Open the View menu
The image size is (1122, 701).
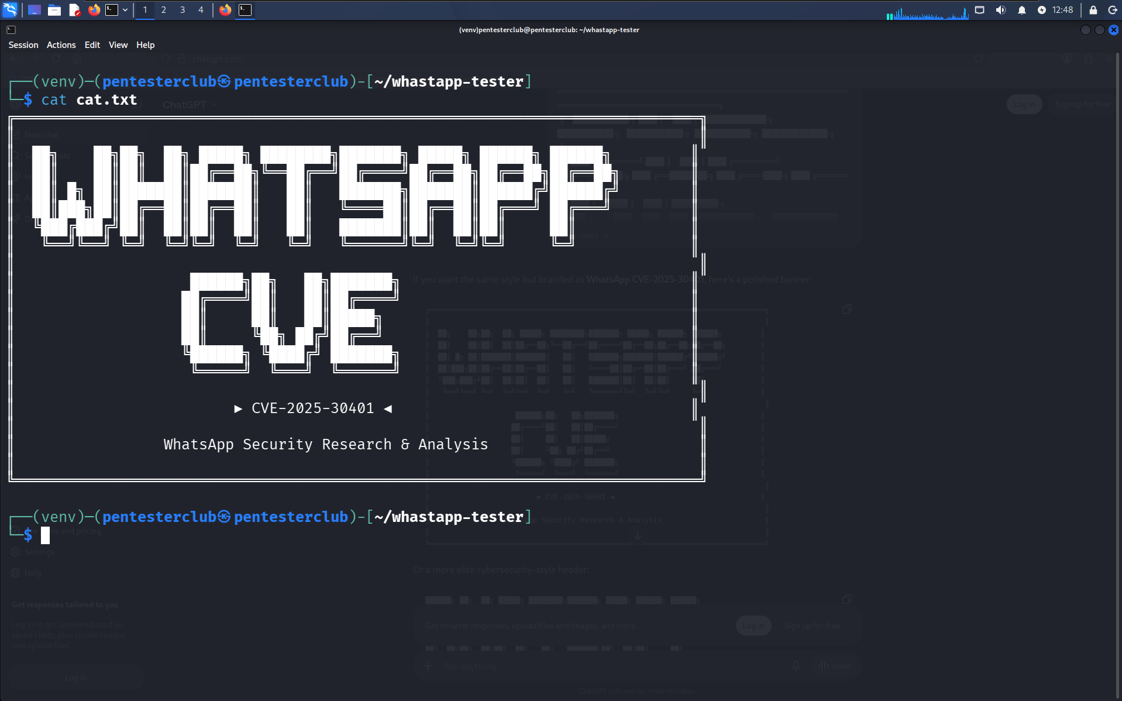118,45
